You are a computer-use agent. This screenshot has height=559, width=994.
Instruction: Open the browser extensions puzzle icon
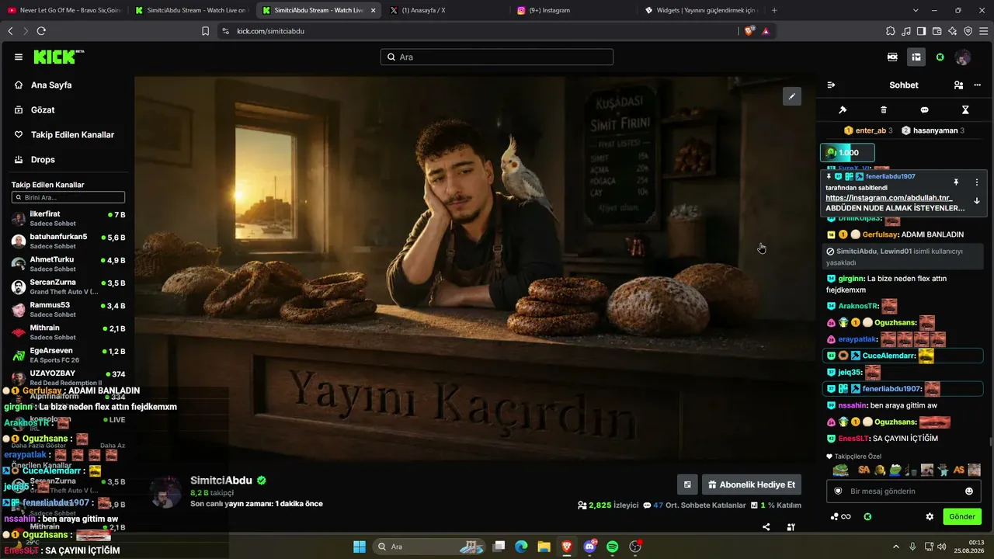coord(891,31)
